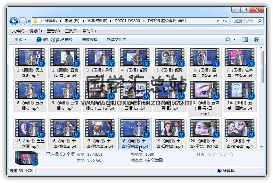Select 系统 (E:) in the address path

72,21
